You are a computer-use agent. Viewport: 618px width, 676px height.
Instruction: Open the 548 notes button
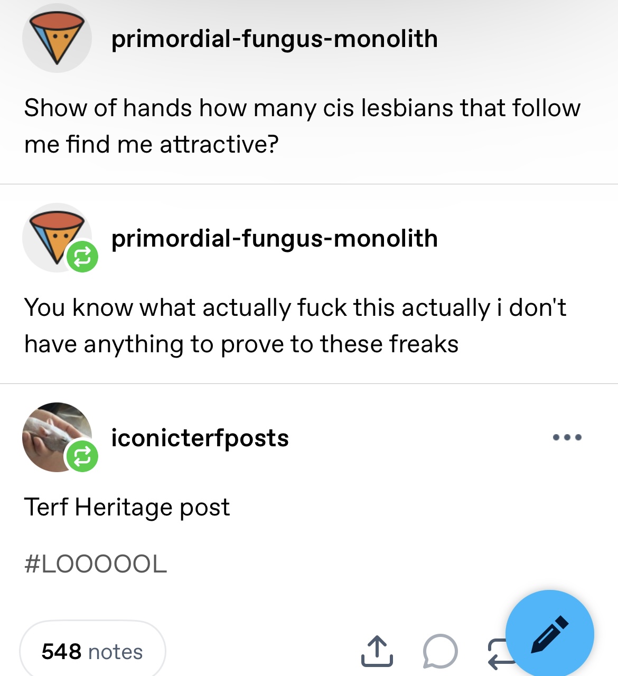pos(92,650)
